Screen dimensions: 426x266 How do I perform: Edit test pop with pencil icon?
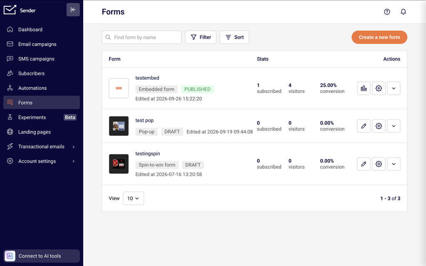(x=364, y=126)
